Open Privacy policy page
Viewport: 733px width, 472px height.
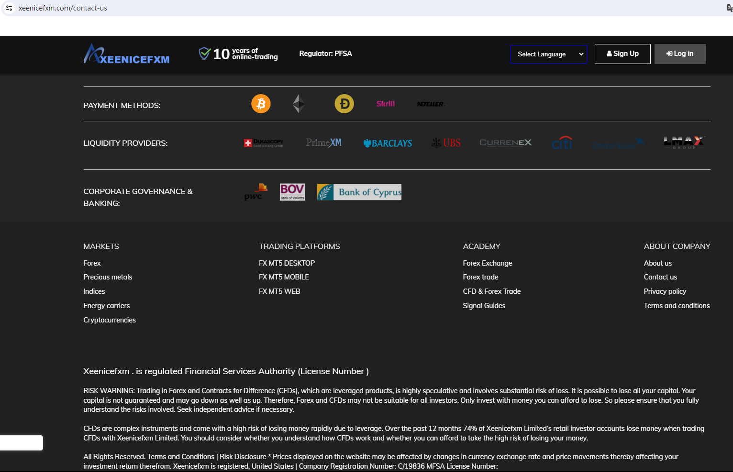coord(665,291)
